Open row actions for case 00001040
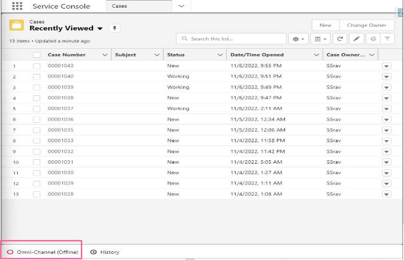This screenshot has height=260, width=404. 386,77
